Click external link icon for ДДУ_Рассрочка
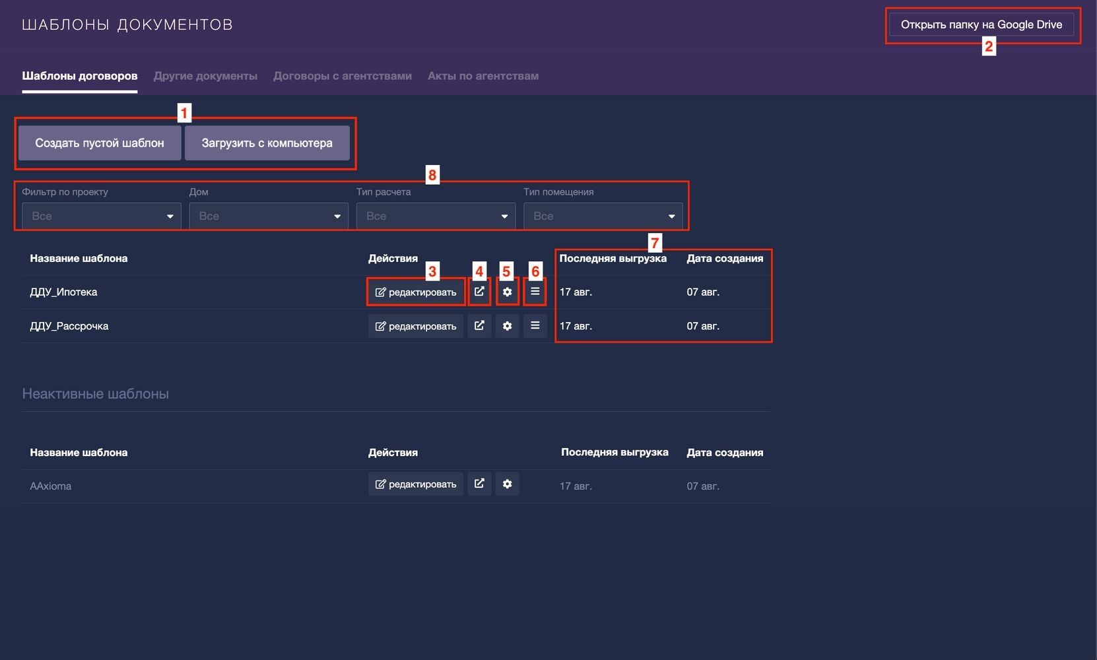The image size is (1097, 660). point(479,325)
